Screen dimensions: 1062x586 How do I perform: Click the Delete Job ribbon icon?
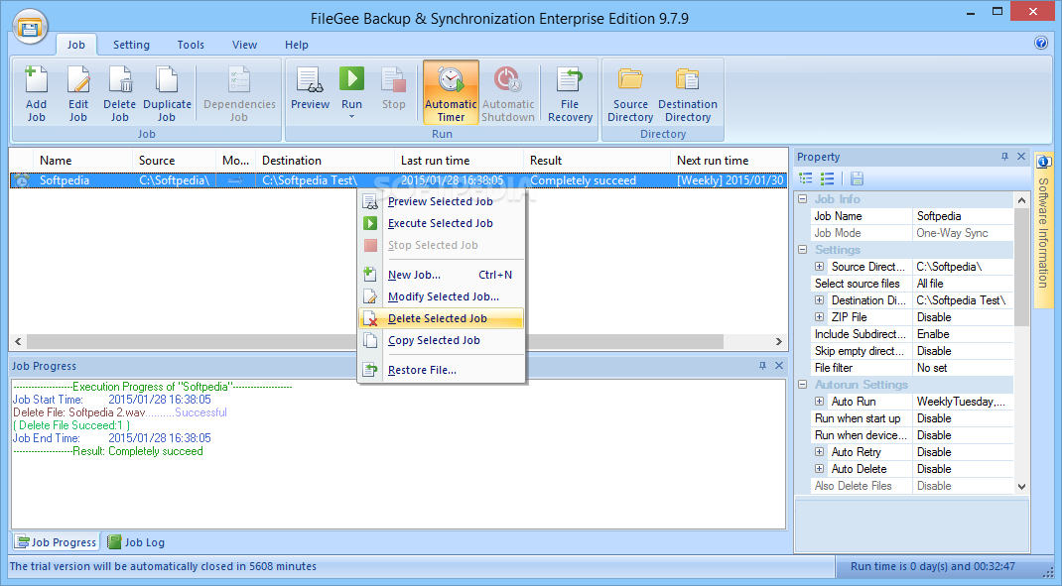point(119,93)
